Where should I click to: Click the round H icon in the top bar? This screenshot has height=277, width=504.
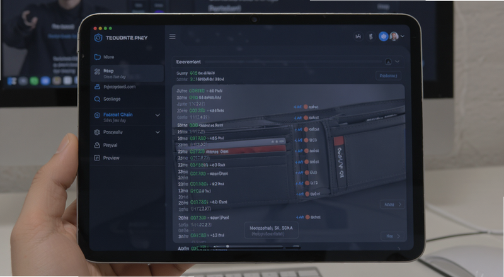[x=358, y=37]
